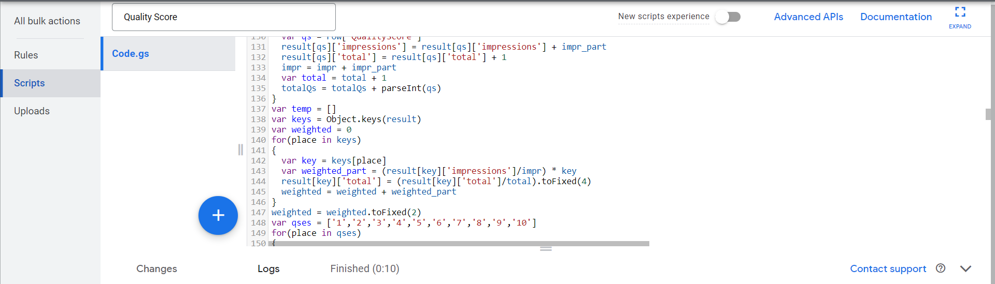Screen dimensions: 995x284
Task: Collapse the logs panel with the chevron
Action: tap(965, 268)
